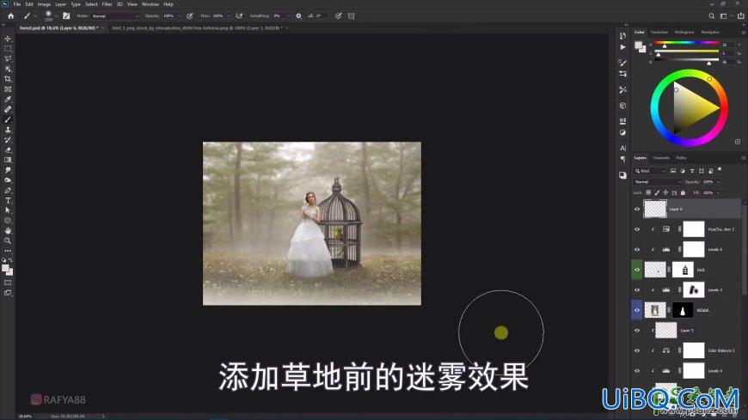Click the search icon at top right
The height and width of the screenshot is (420, 748).
tap(711, 15)
